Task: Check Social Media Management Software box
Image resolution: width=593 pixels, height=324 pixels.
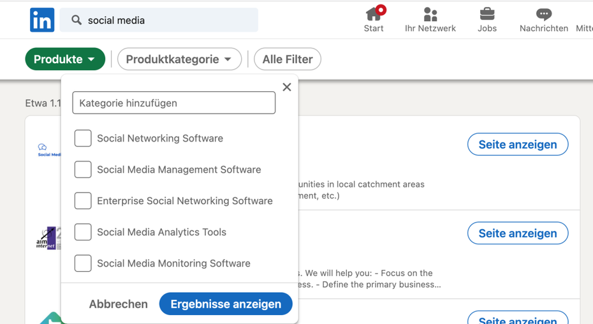Action: point(83,170)
